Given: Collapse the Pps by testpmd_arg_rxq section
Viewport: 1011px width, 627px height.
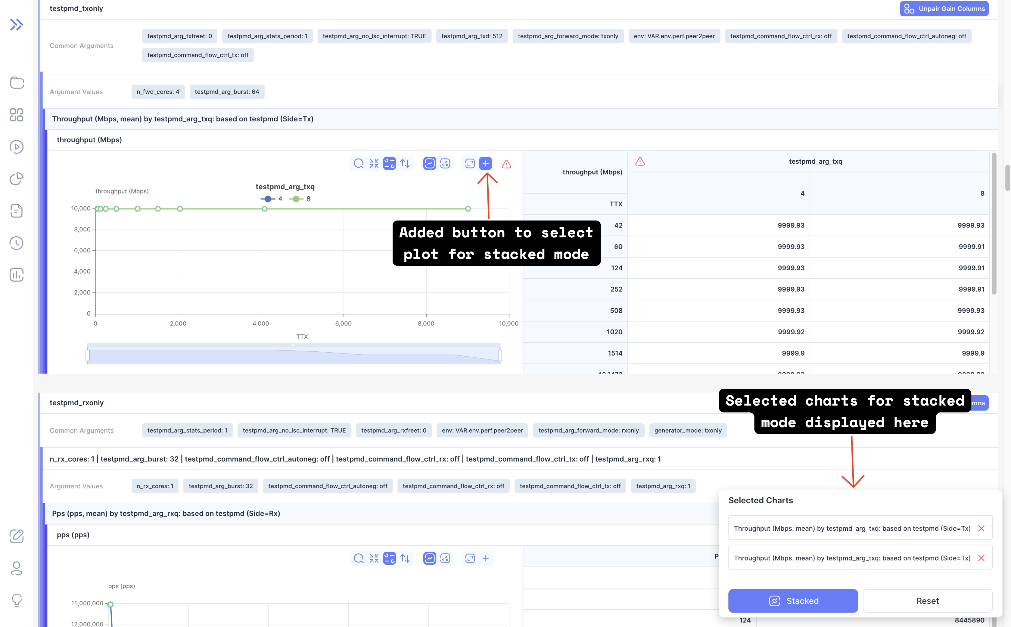Looking at the screenshot, I should (166, 513).
